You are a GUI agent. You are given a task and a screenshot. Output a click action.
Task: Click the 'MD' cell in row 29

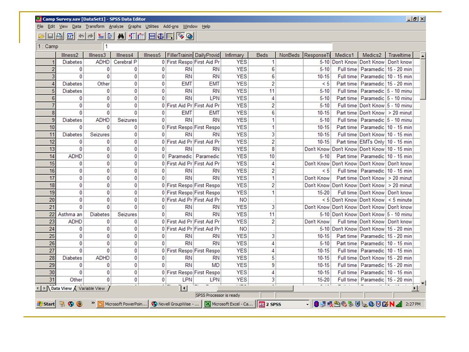[x=207, y=265]
